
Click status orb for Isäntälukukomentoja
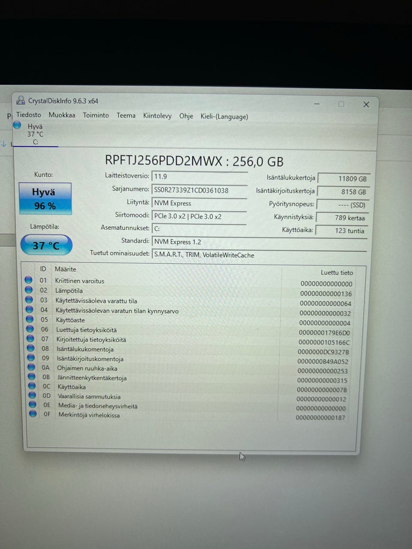point(30,348)
